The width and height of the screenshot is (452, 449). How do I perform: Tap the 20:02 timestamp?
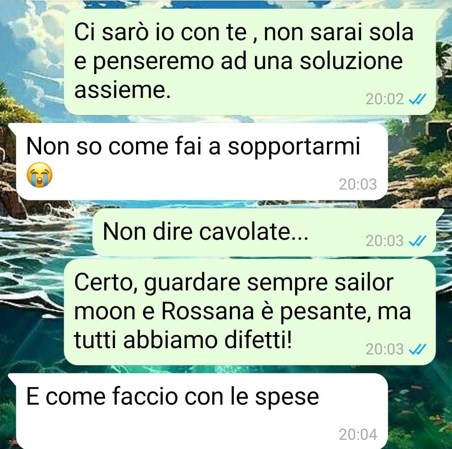click(x=385, y=99)
